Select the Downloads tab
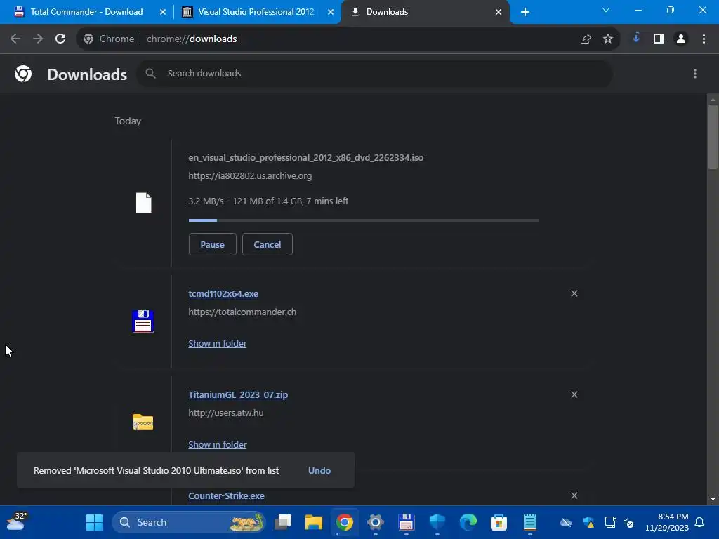Image resolution: width=719 pixels, height=539 pixels. coord(425,12)
